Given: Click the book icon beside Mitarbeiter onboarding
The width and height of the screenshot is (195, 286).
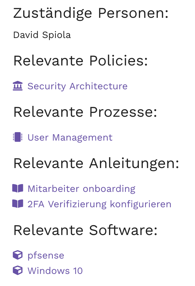Looking at the screenshot, I should [18, 189].
